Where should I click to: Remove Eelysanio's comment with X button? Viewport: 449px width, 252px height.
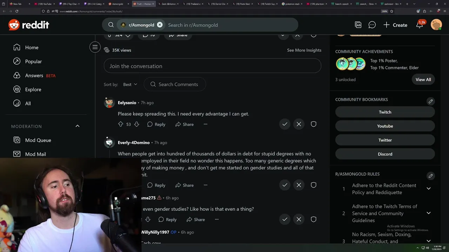[299, 124]
